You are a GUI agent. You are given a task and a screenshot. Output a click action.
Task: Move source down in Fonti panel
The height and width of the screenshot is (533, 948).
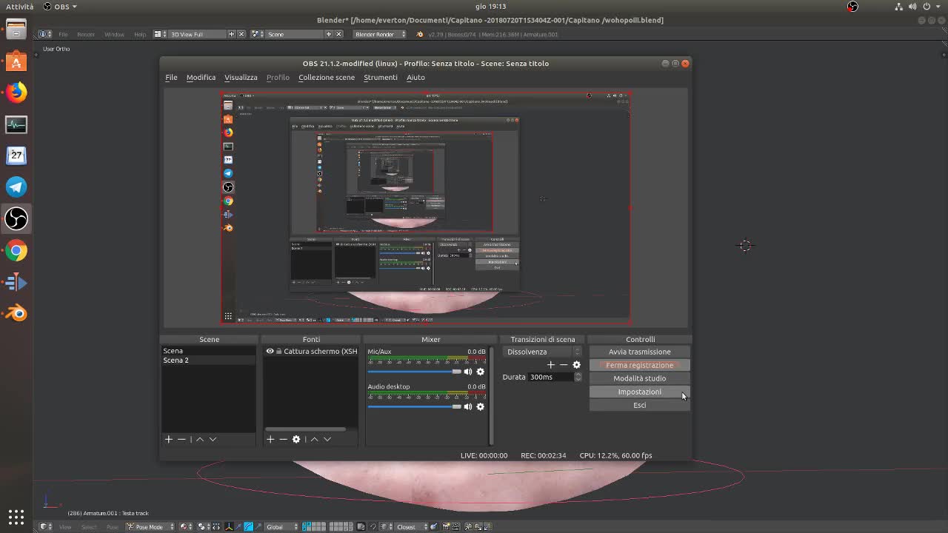tap(327, 439)
